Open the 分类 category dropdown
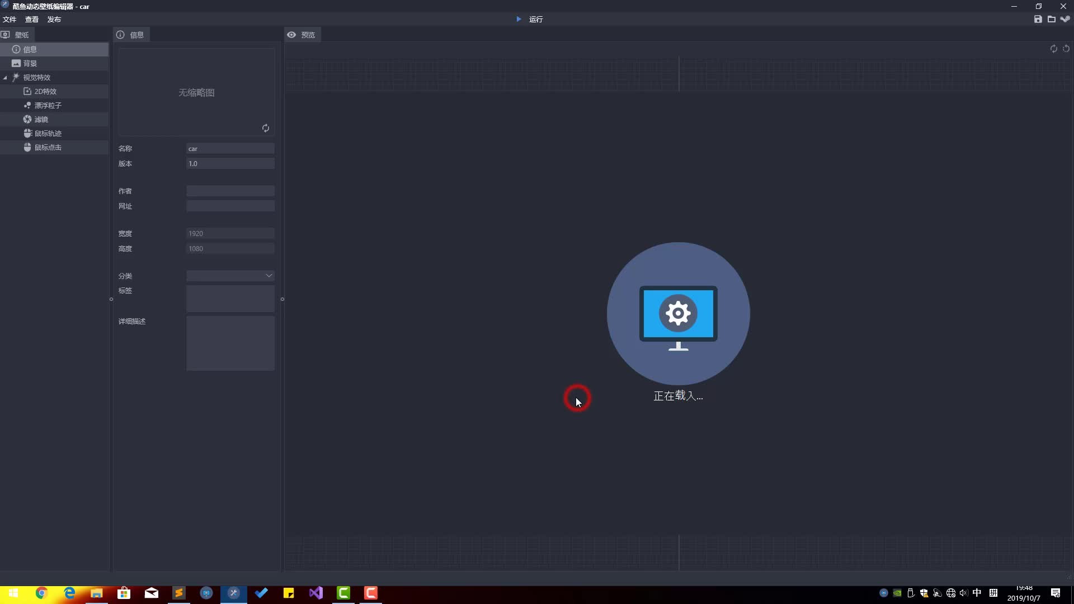Viewport: 1074px width, 604px height. 230,276
